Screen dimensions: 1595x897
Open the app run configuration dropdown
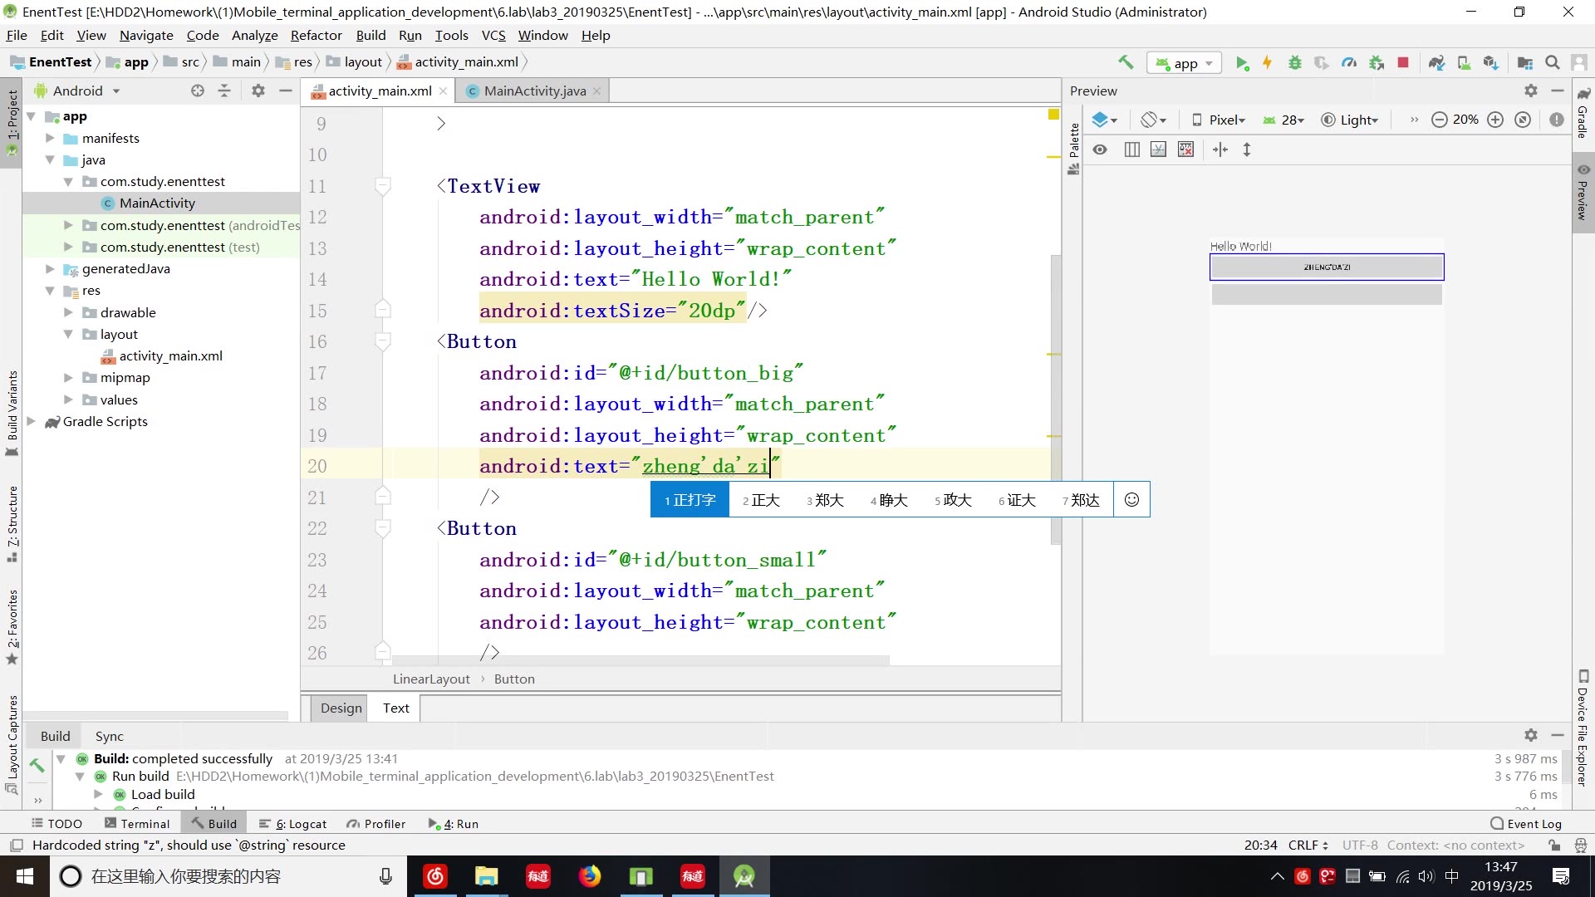[1185, 63]
